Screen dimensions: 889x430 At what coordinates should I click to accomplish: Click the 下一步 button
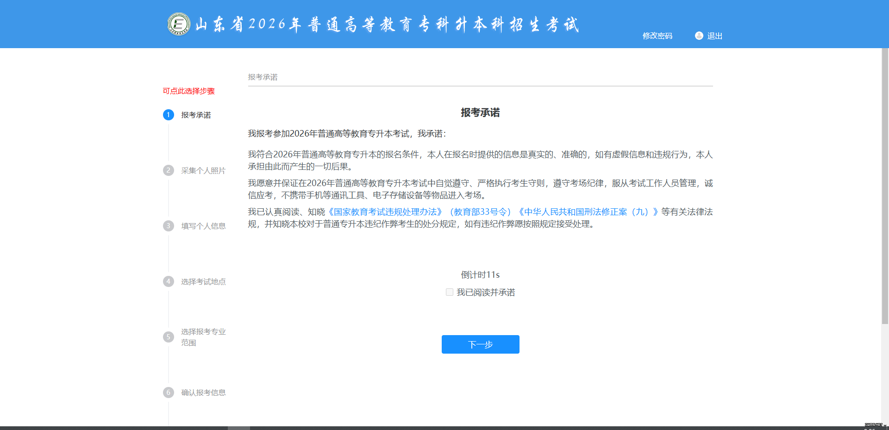[x=480, y=344]
